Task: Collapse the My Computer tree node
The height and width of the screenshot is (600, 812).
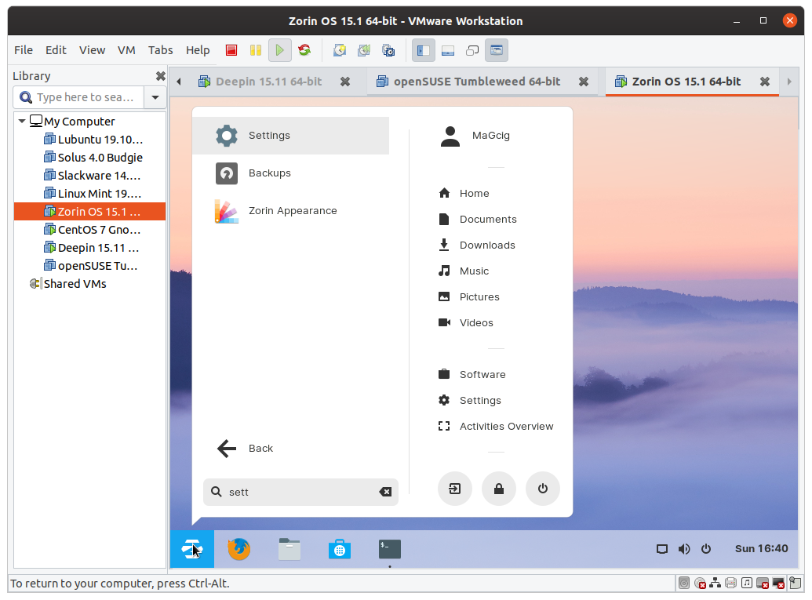Action: (x=22, y=121)
